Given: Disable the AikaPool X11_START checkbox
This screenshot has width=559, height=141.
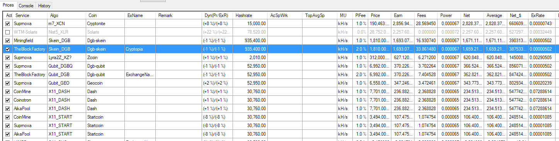Looking at the screenshot, I should pyautogui.click(x=8, y=134).
